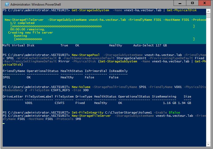This screenshot has width=213, height=149.
Task: Click the top progress bar under '1/2 completed'
Action: coord(102,26)
